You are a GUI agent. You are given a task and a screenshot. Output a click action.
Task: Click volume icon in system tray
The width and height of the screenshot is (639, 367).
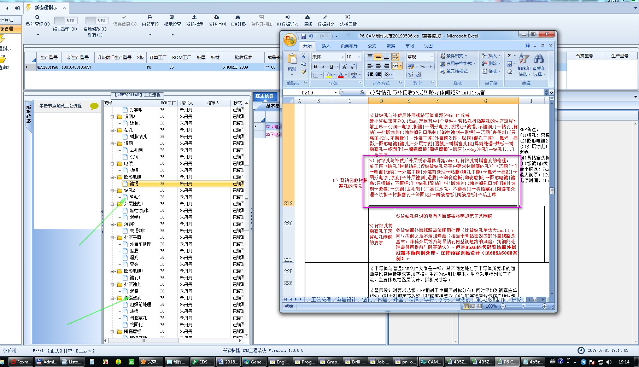tap(609, 362)
